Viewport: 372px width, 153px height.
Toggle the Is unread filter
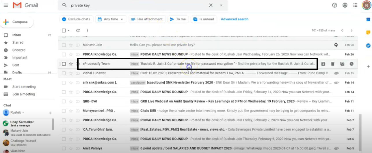[x=204, y=19]
